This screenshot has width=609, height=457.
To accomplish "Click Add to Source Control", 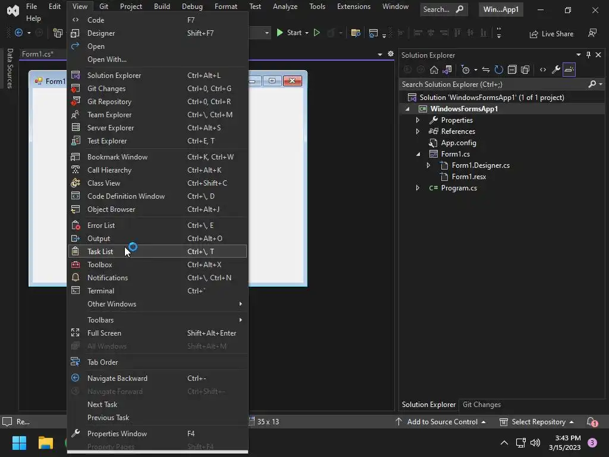I will tap(441, 422).
